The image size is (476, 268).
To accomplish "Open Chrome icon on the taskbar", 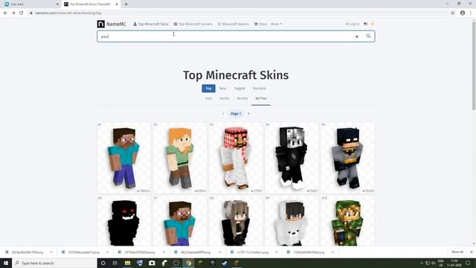I will pyautogui.click(x=188, y=263).
